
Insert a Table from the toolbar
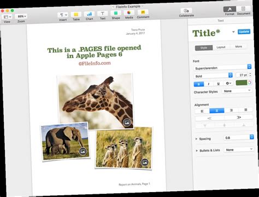[x=76, y=15]
